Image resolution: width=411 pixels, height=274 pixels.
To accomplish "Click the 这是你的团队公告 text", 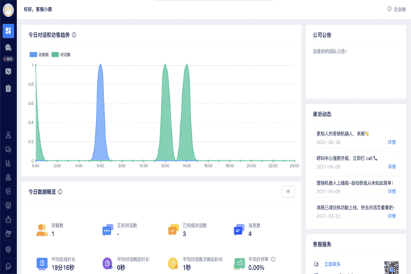I will click(x=329, y=51).
